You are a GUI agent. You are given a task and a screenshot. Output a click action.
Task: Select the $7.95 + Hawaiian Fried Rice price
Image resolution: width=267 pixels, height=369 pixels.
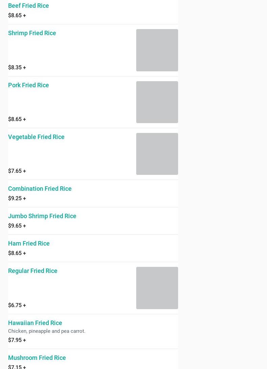pyautogui.click(x=17, y=340)
